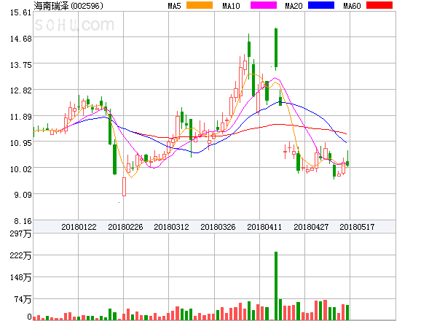Click the 20180427 date label

click(x=311, y=227)
